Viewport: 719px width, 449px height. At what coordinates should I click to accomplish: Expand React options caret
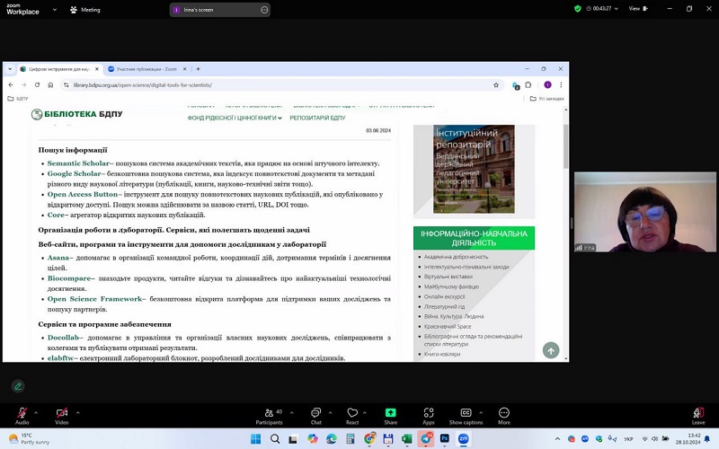click(x=365, y=412)
